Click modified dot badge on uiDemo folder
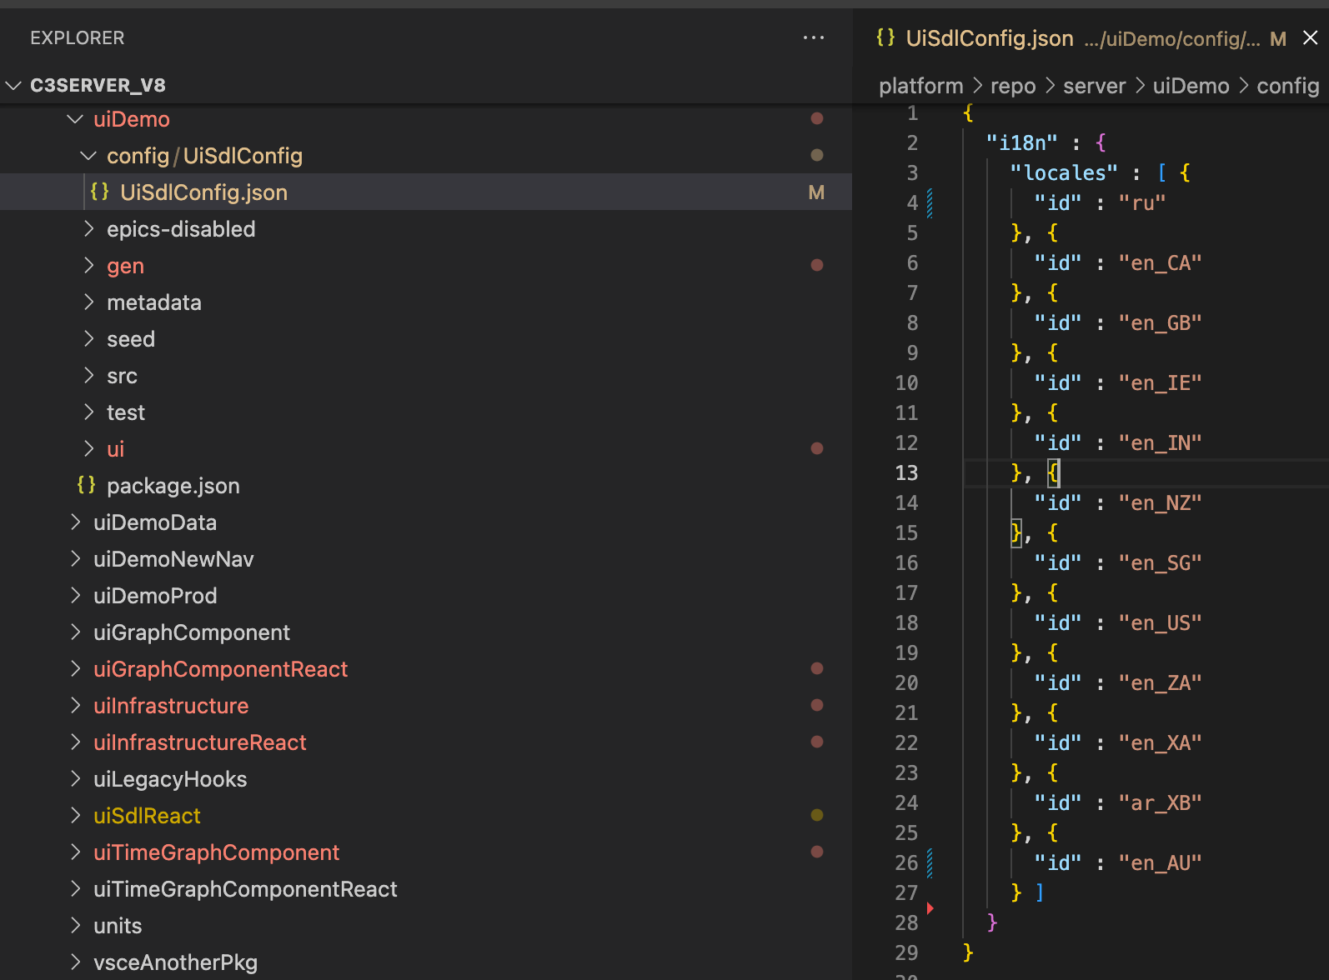Screen dimensions: 1329x980 click(x=816, y=118)
